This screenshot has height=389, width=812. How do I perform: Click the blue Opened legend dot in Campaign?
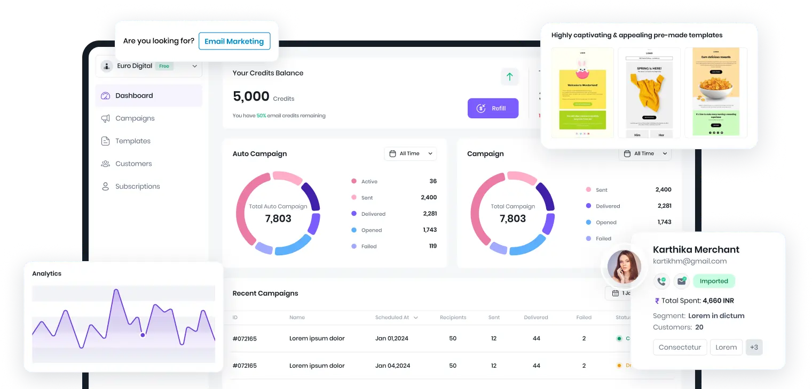pyautogui.click(x=588, y=222)
